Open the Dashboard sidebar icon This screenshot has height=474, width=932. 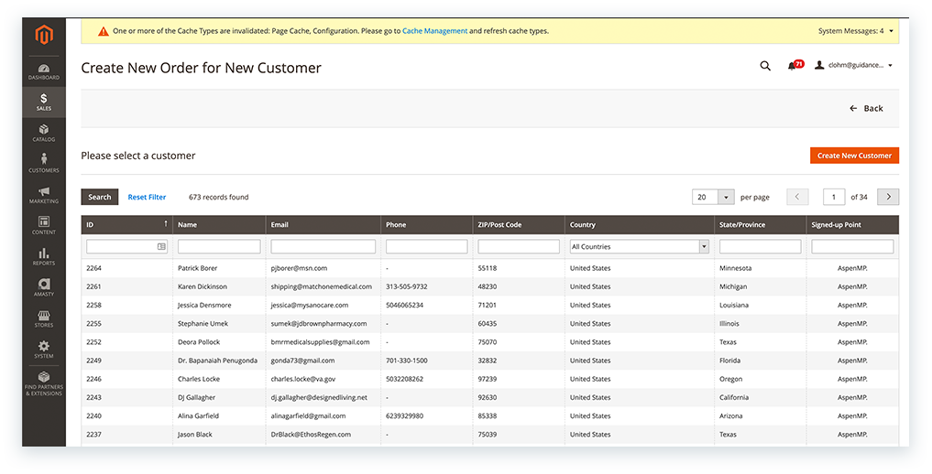pyautogui.click(x=43, y=70)
